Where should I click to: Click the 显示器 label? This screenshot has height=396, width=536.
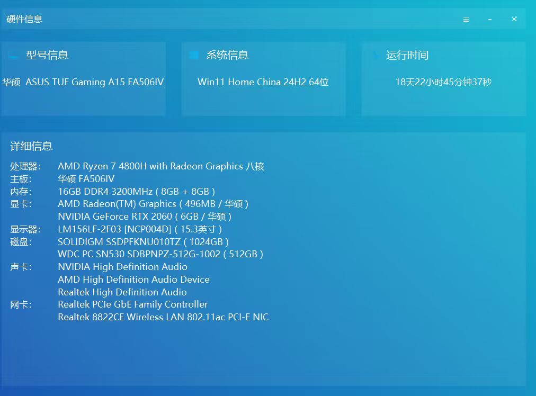[x=25, y=229]
